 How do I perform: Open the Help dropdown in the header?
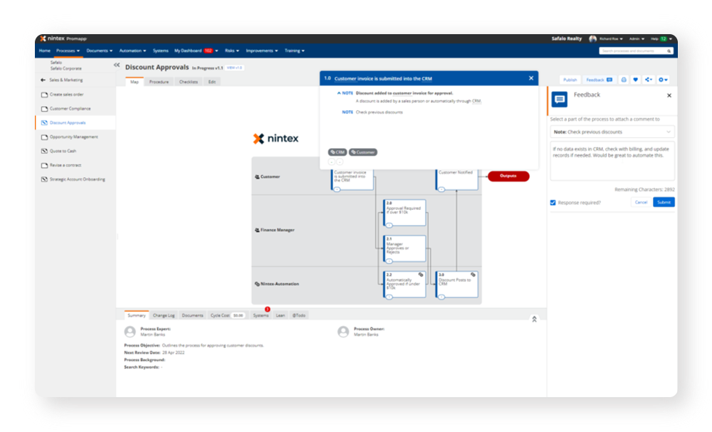661,39
